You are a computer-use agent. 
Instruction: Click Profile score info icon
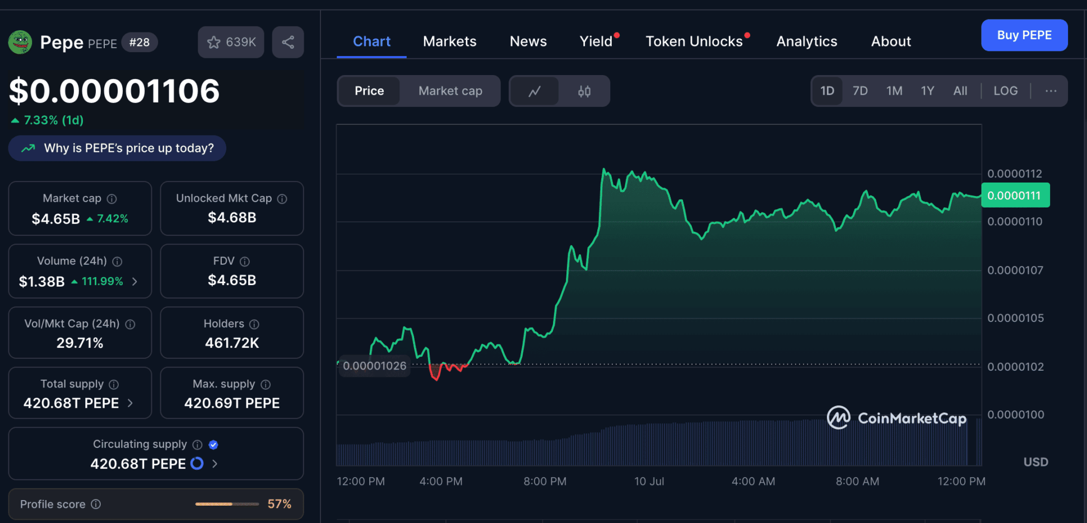coord(96,504)
